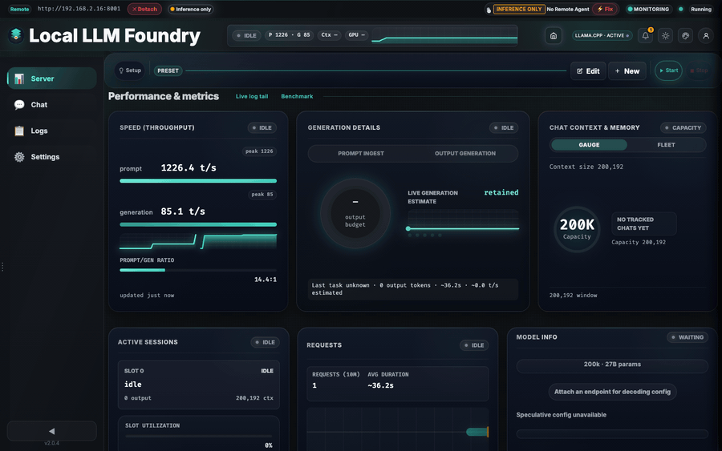This screenshot has width=722, height=451.
Task: Click the Server bar-chart icon in sidebar
Action: [x=19, y=79]
